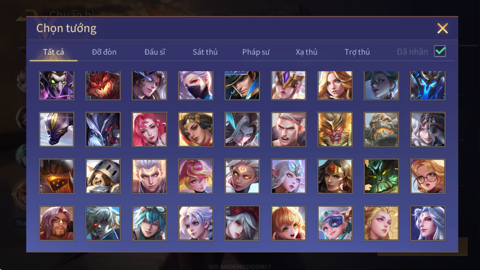Screen dimensions: 480x270
Task: Choose the dark-haired woman with golden tiara
Action: tap(335, 176)
